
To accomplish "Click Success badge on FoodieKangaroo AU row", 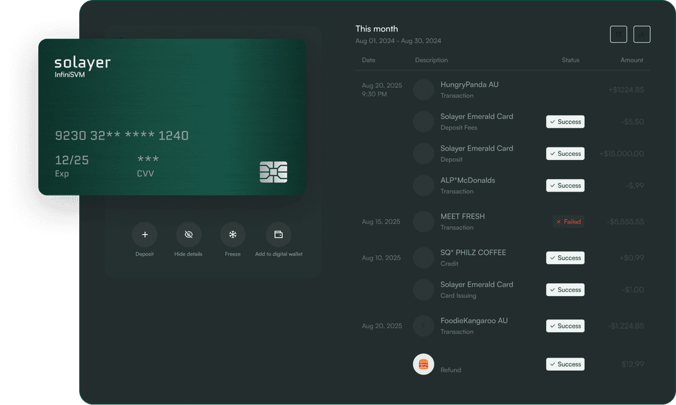I will [565, 326].
